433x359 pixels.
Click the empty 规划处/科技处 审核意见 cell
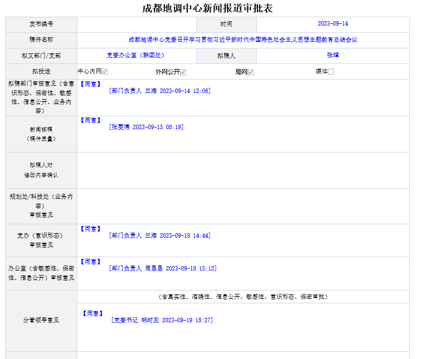coord(242,206)
